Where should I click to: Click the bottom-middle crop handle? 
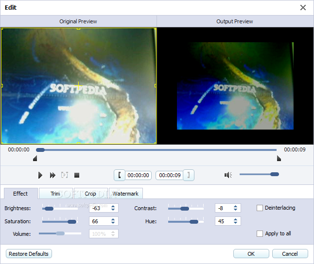pyautogui.click(x=79, y=143)
